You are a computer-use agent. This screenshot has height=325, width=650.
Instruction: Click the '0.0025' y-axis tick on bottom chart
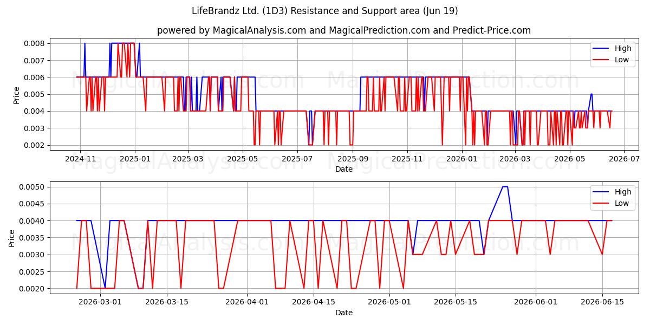click(33, 272)
